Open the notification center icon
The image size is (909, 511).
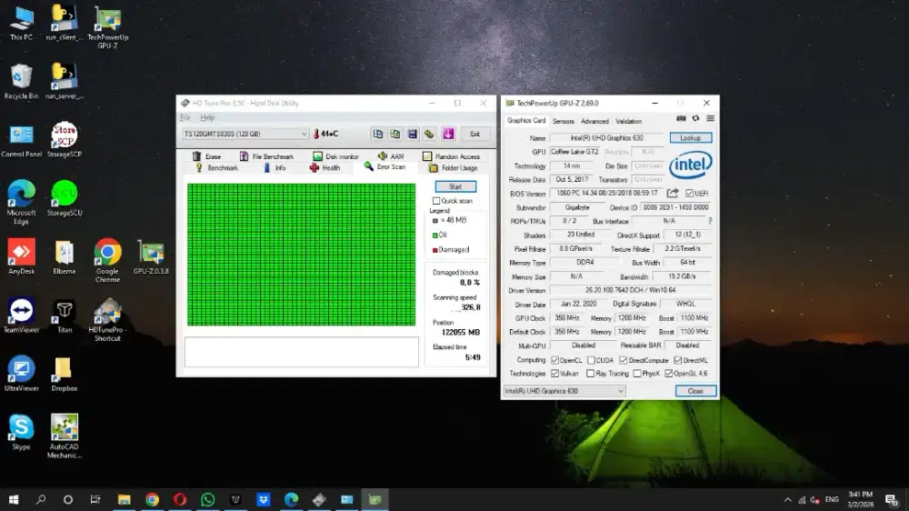pyautogui.click(x=892, y=499)
